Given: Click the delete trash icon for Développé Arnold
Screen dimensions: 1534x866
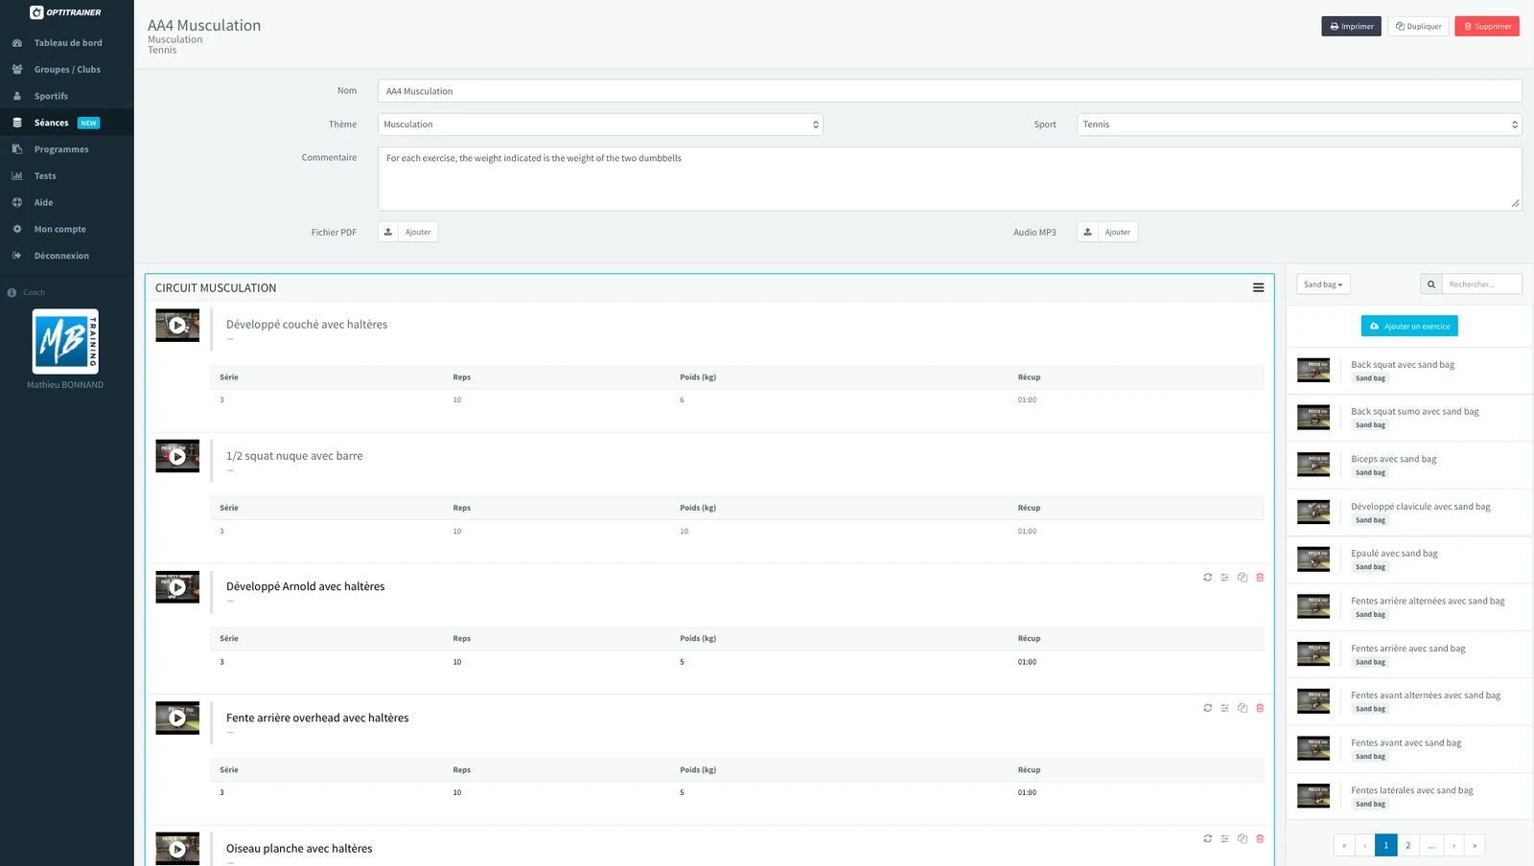Looking at the screenshot, I should tap(1260, 578).
